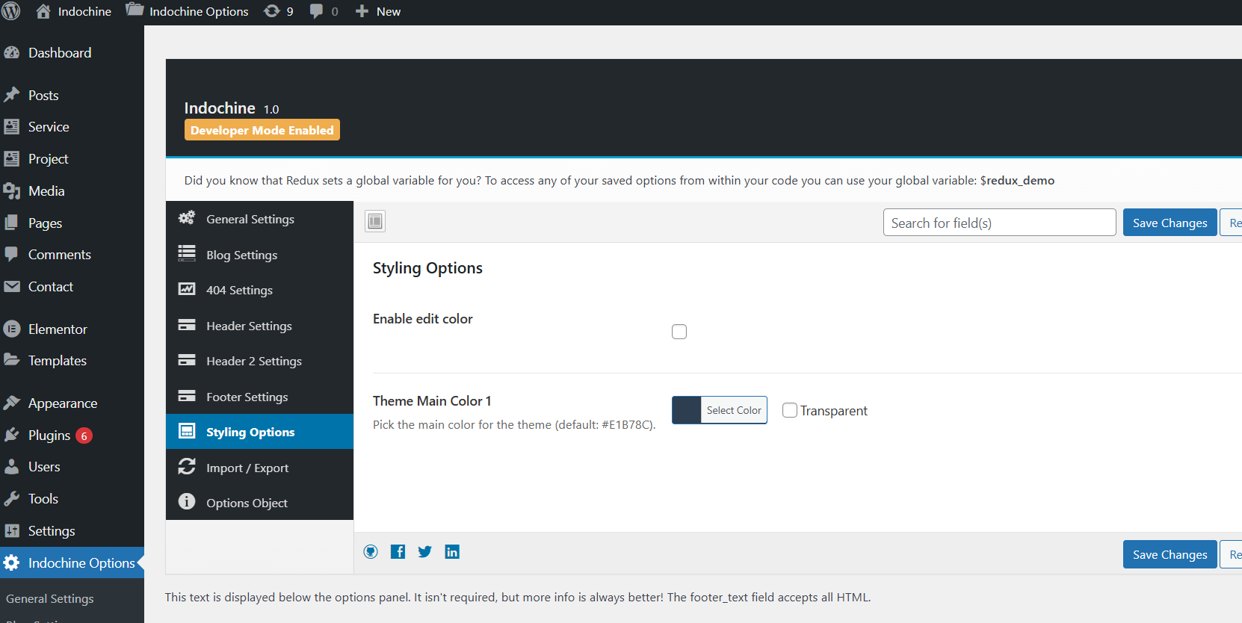1242x623 pixels.
Task: Click the LinkedIn icon in footer
Action: click(452, 552)
